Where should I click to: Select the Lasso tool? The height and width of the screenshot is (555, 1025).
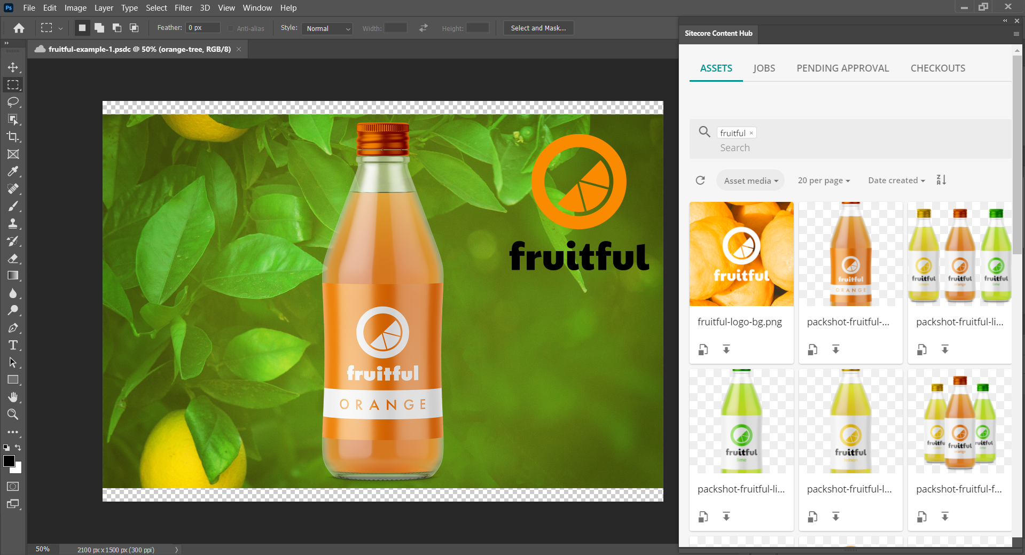tap(13, 102)
